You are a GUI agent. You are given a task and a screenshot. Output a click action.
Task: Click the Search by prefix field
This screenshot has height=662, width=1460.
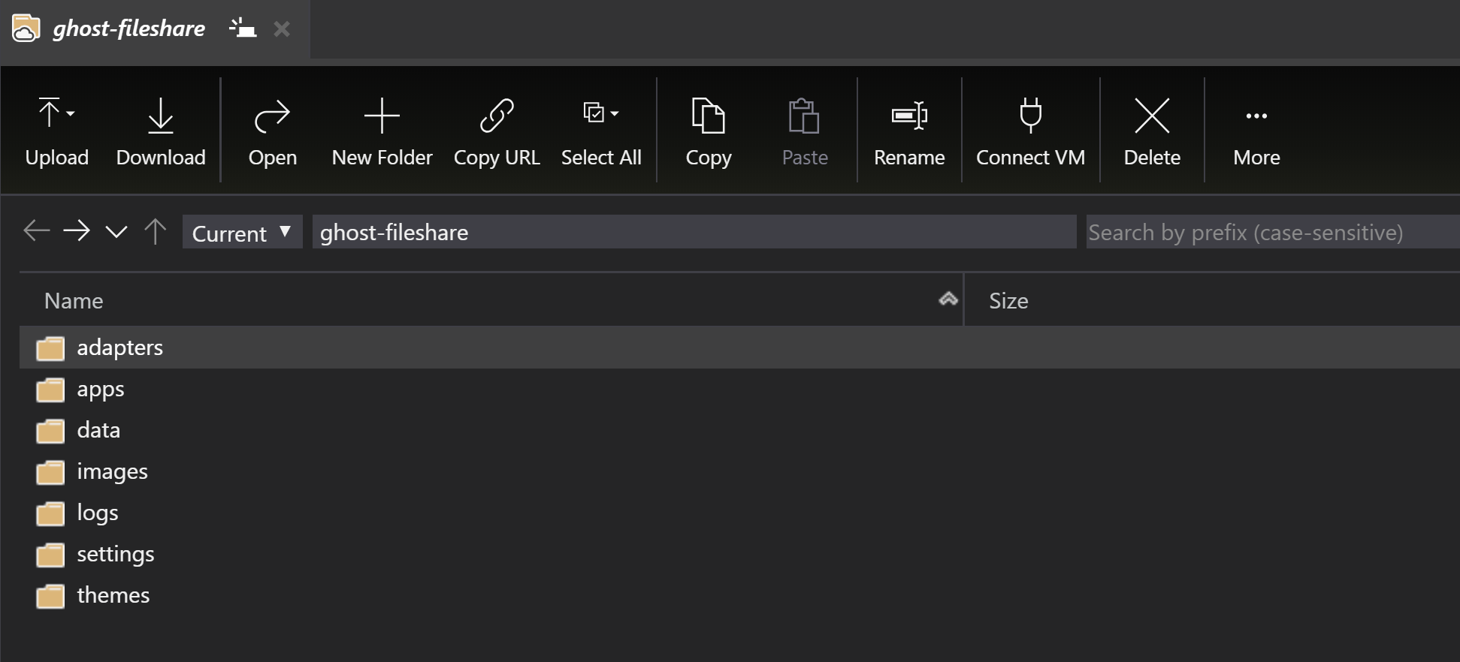[1273, 232]
